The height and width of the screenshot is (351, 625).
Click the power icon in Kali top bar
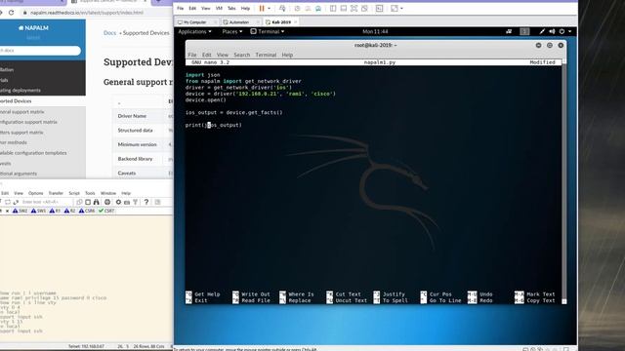[x=562, y=31]
